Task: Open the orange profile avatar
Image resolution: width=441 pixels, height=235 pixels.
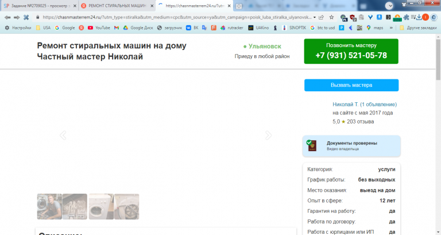Action: pyautogui.click(x=425, y=17)
